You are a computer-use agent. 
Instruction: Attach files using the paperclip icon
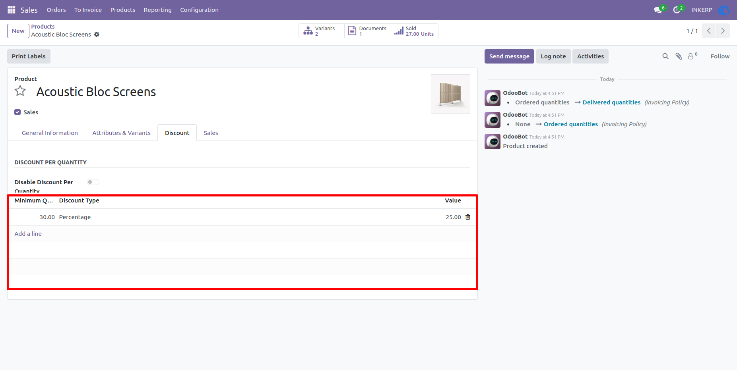[x=679, y=56]
